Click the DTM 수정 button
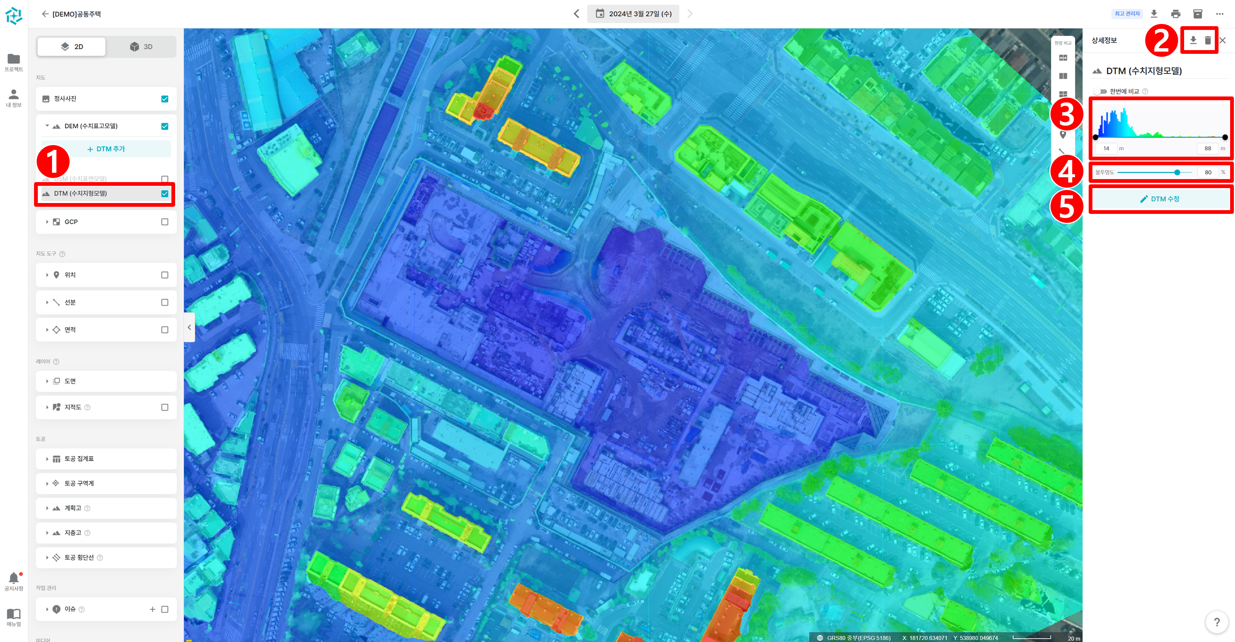Screen dimensions: 1235x642 click(x=1160, y=199)
